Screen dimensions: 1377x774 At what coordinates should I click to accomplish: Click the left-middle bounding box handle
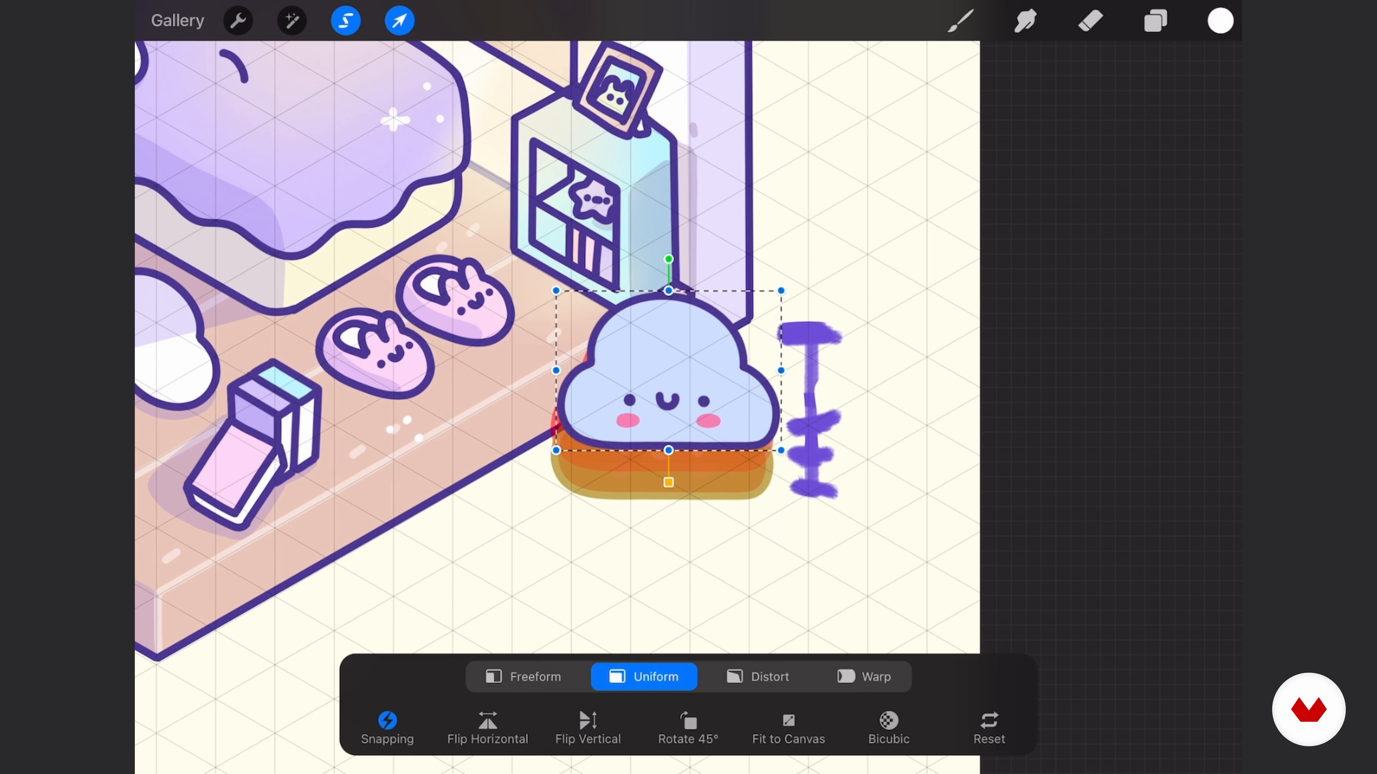pyautogui.click(x=556, y=370)
